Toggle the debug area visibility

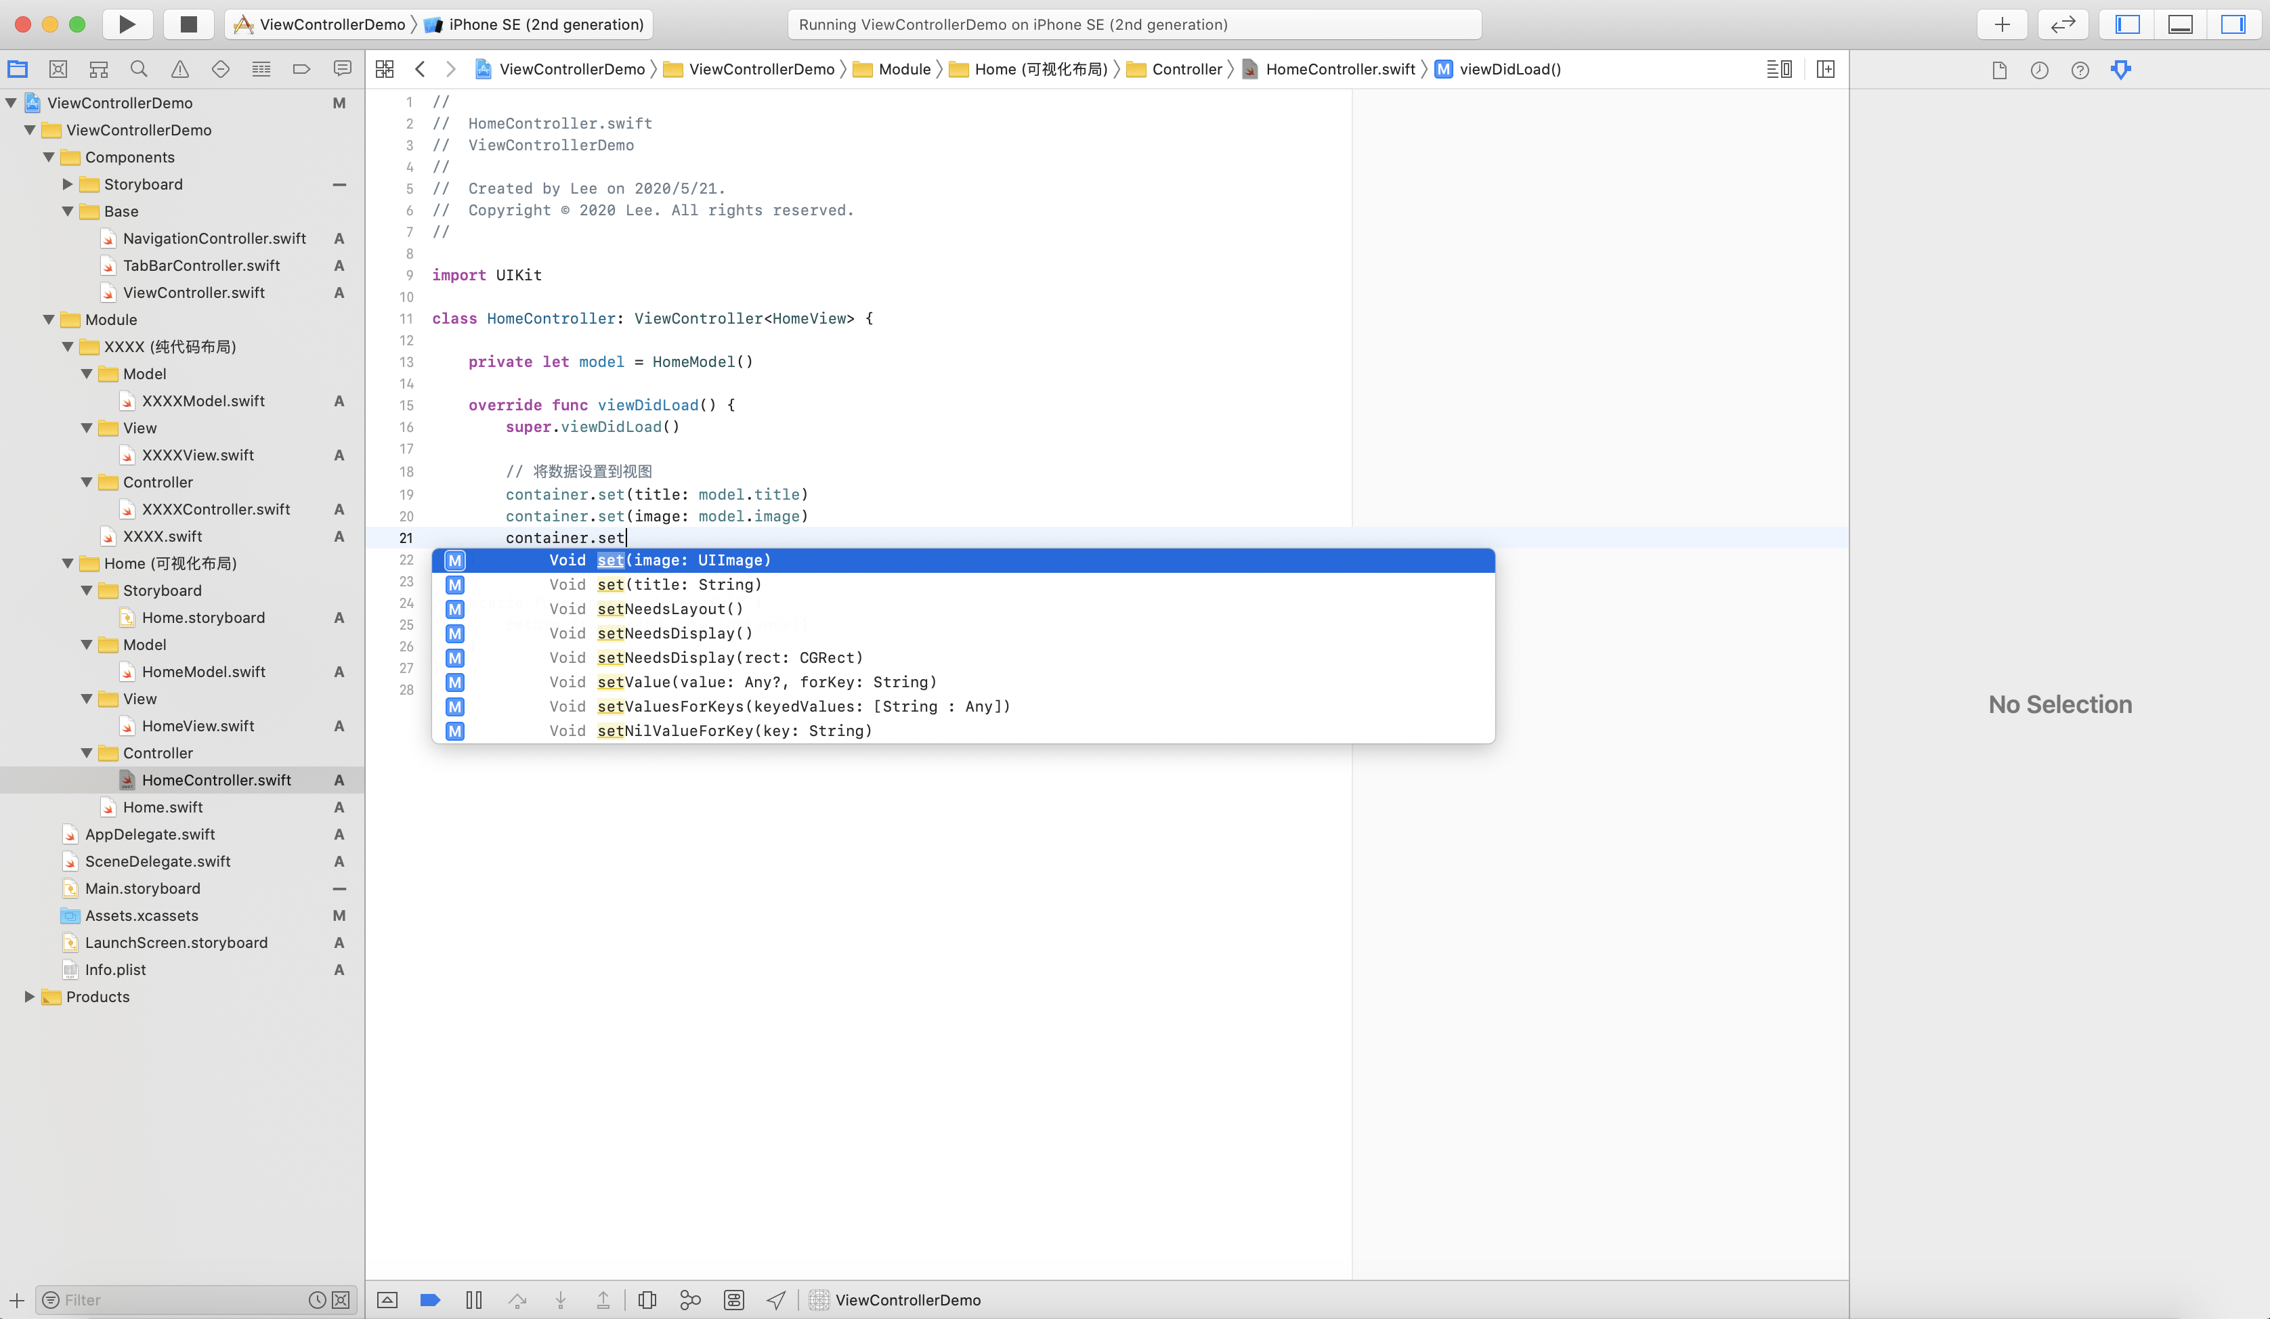2180,24
